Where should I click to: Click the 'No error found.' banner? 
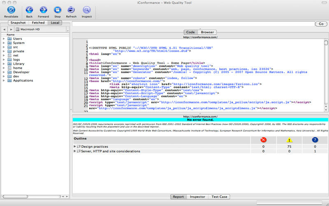pyautogui.click(x=200, y=120)
